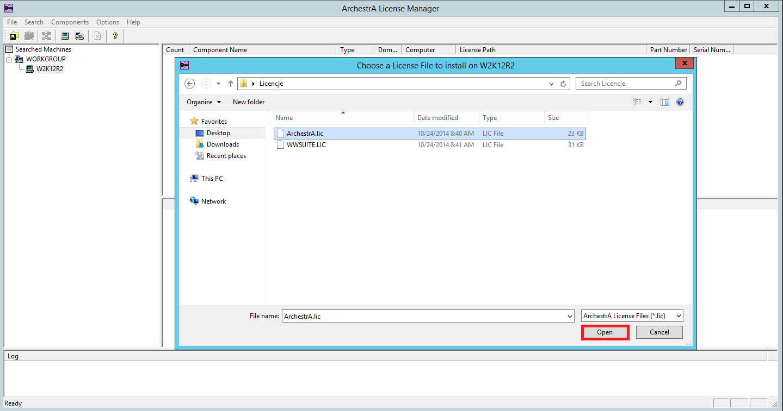783x411 pixels.
Task: Click the File name input field
Action: pos(424,316)
